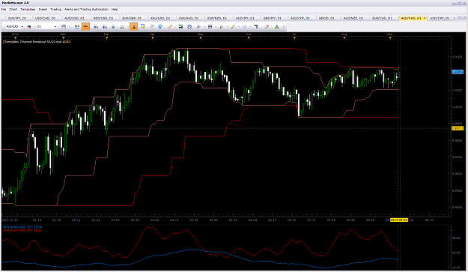Click the yellow Apr month marker on timeline
Screen dimensions: 468x272
click(153, 38)
